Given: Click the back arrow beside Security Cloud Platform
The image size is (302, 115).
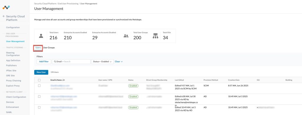Looking at the screenshot, I should [x=4, y=16].
